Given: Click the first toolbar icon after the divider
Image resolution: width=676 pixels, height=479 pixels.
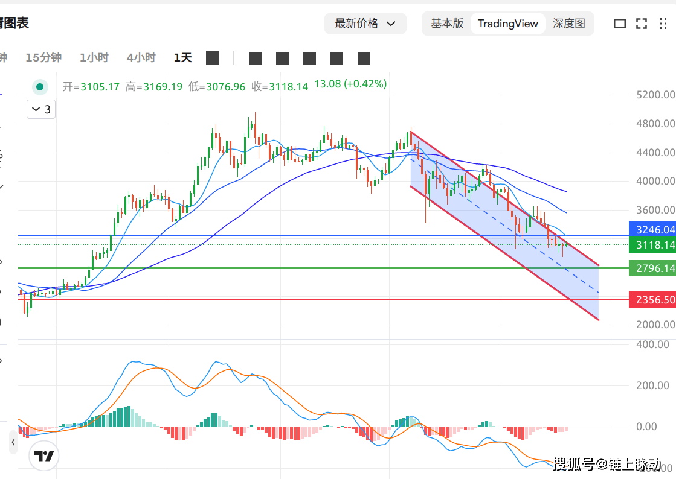Looking at the screenshot, I should [x=256, y=58].
